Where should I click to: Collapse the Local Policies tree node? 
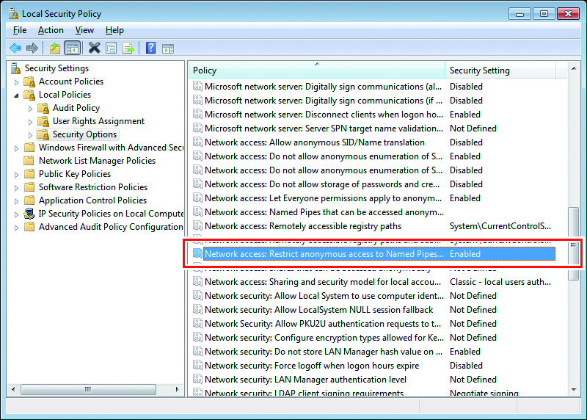coord(17,95)
